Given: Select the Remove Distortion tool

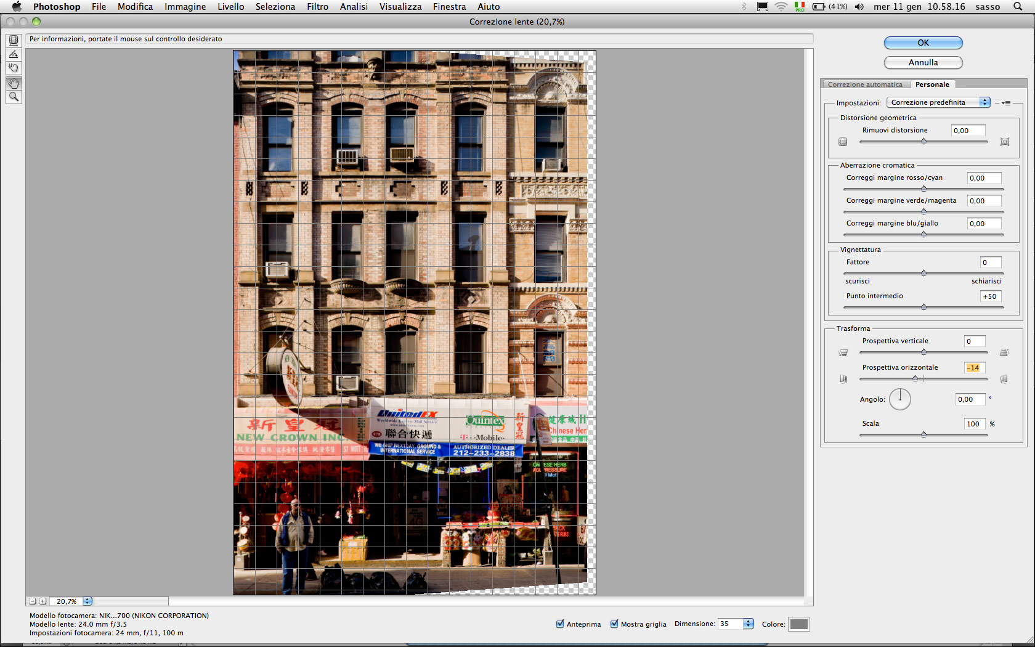Looking at the screenshot, I should [x=14, y=41].
